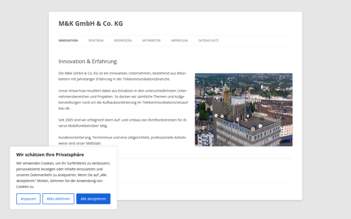Open the DATENSCHUTZ page

(208, 40)
